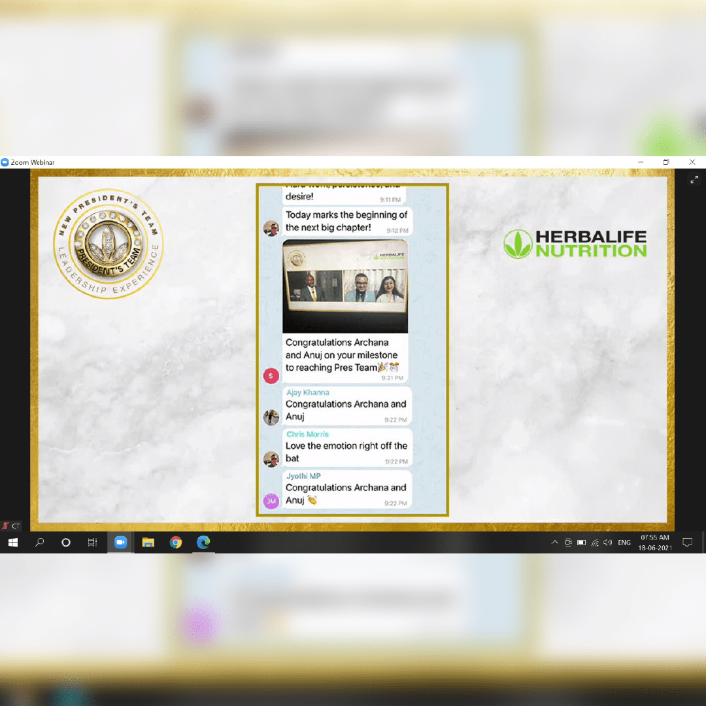Screen dimensions: 706x706
Task: Restore down the Zoom Webinar window
Action: 666,162
